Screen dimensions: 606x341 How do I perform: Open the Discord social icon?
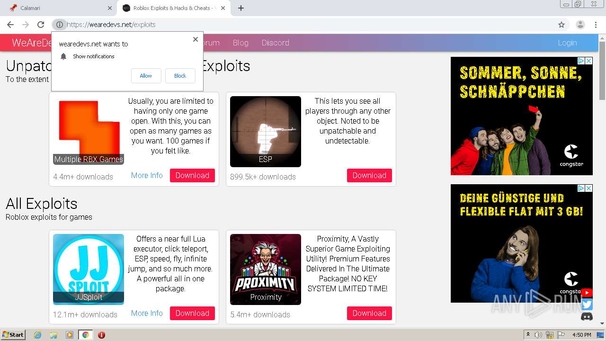(587, 316)
